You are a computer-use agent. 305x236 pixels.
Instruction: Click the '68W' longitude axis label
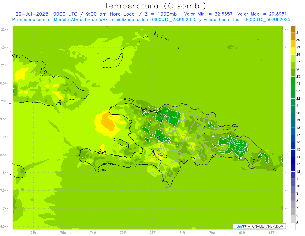pyautogui.click(x=271, y=233)
